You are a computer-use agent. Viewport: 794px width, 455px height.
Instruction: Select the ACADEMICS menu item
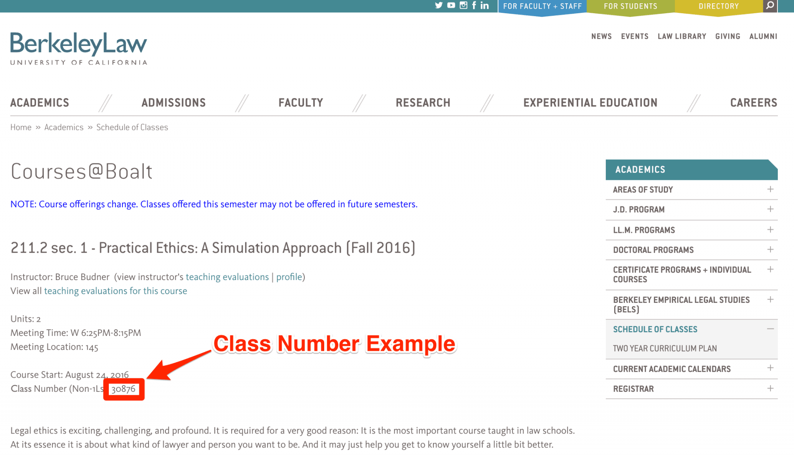pos(39,102)
